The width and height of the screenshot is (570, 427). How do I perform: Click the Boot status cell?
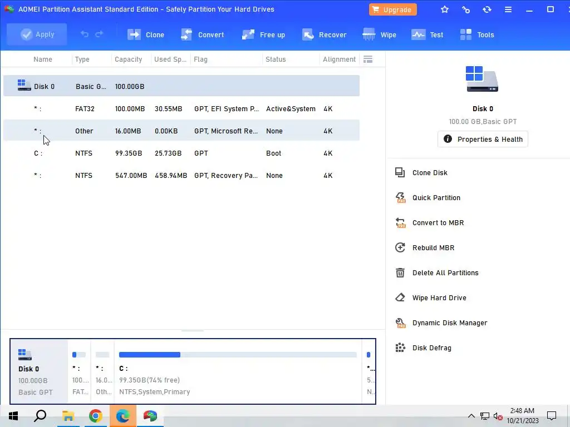coord(273,153)
